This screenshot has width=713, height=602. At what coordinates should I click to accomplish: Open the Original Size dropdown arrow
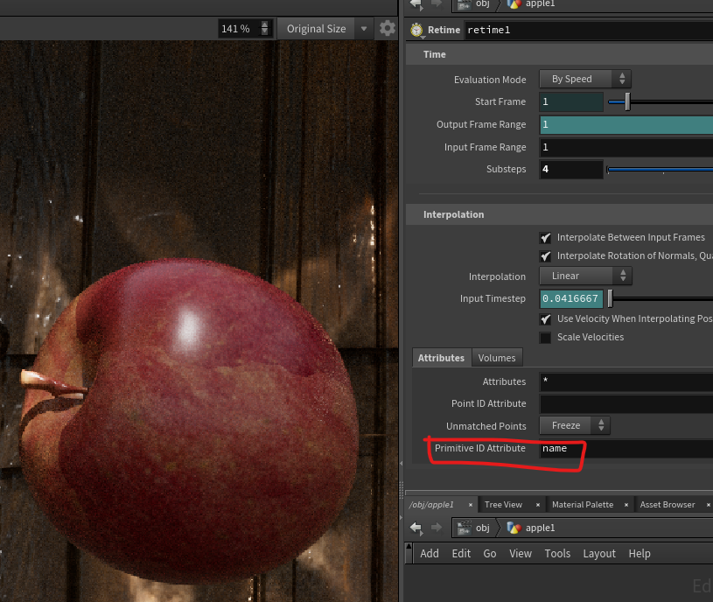click(x=364, y=29)
